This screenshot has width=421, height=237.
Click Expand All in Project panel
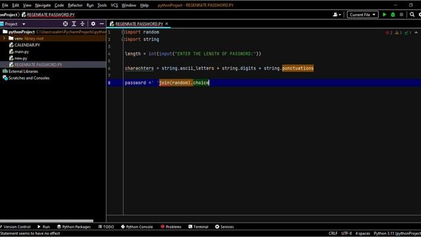[x=74, y=24]
